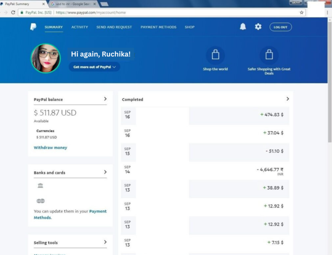Go to the Activity menu tab
Viewport: 332px width, 255px height.
[79, 27]
